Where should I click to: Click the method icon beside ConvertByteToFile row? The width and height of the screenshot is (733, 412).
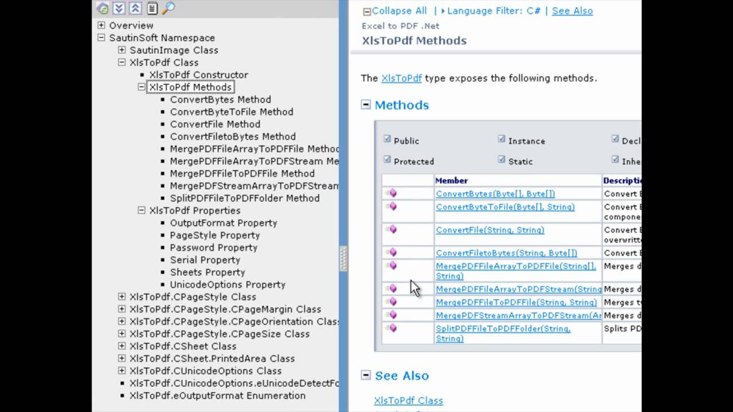[391, 207]
